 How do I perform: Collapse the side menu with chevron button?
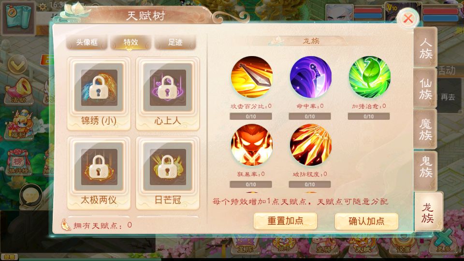click(17, 65)
